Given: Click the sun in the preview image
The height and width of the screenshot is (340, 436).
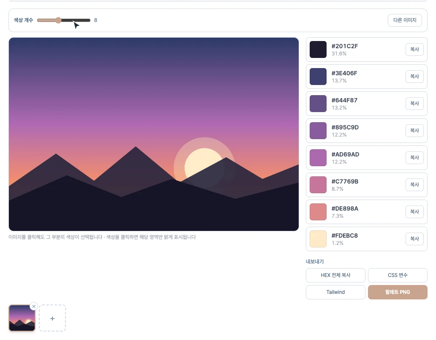Looking at the screenshot, I should click(201, 161).
